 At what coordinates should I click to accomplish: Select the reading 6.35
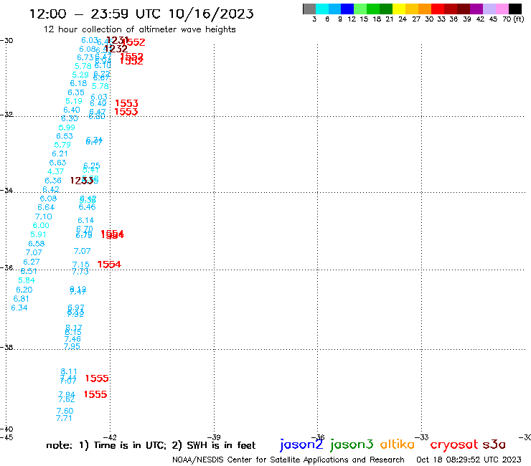point(76,92)
